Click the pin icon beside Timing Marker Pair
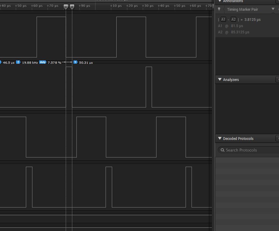 coord(219,9)
